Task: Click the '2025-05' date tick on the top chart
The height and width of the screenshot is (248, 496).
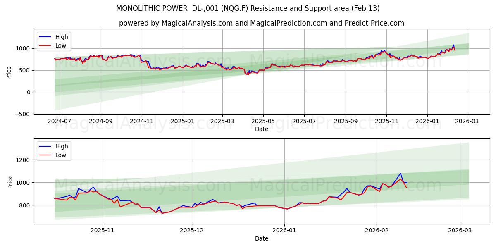Action: pos(263,122)
